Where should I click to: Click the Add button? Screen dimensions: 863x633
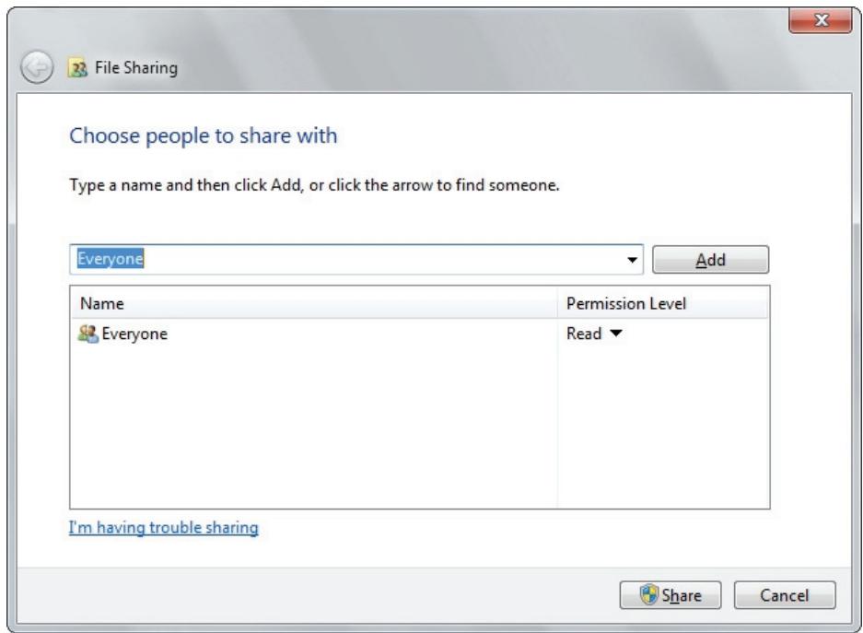710,260
